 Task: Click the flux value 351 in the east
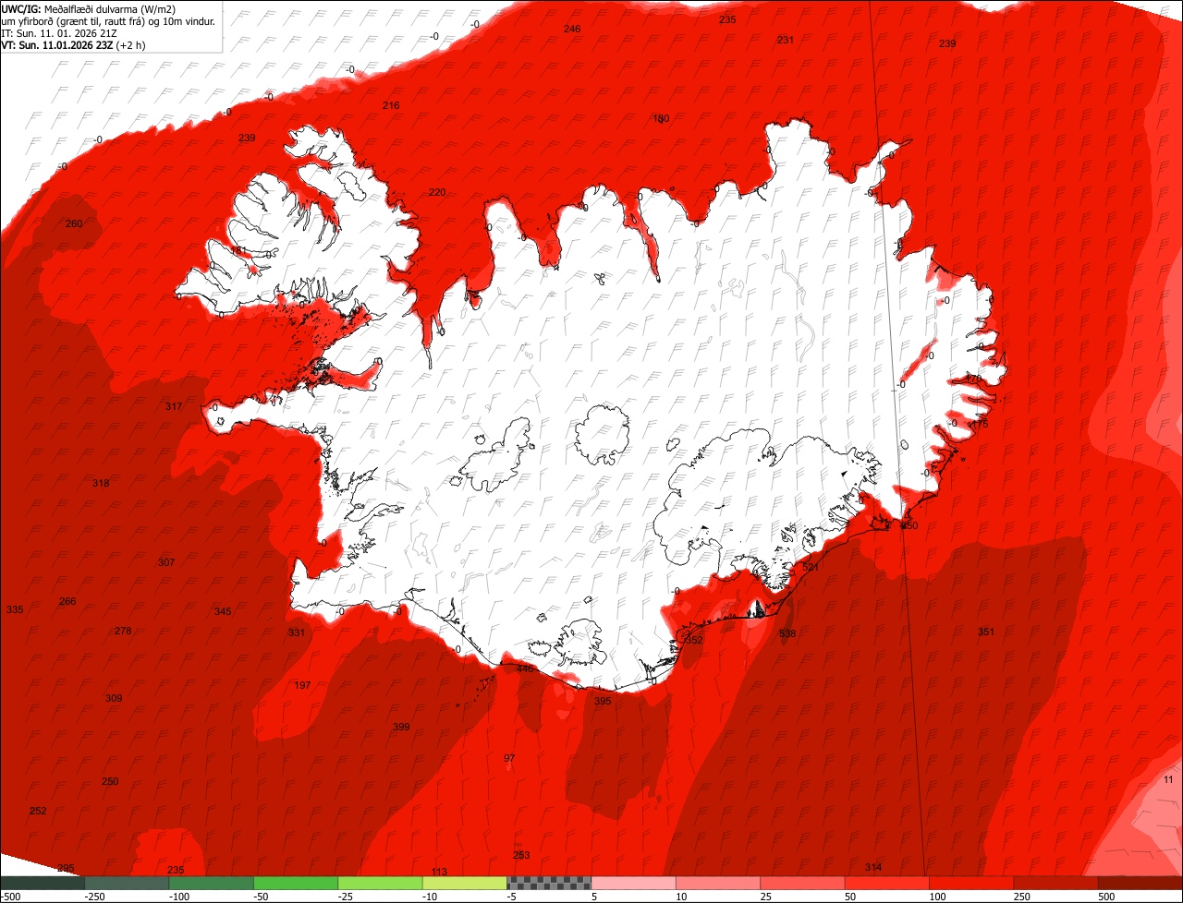[986, 632]
